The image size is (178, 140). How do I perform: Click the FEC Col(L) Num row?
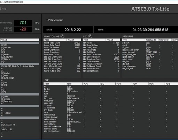(101, 48)
